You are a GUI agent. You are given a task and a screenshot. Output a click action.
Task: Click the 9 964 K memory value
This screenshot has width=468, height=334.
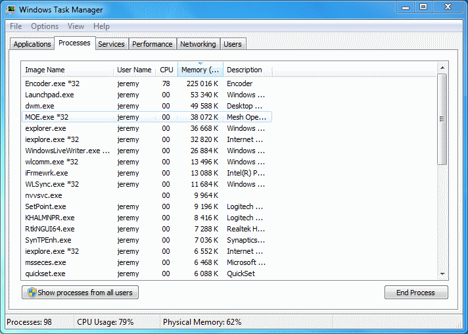point(206,195)
